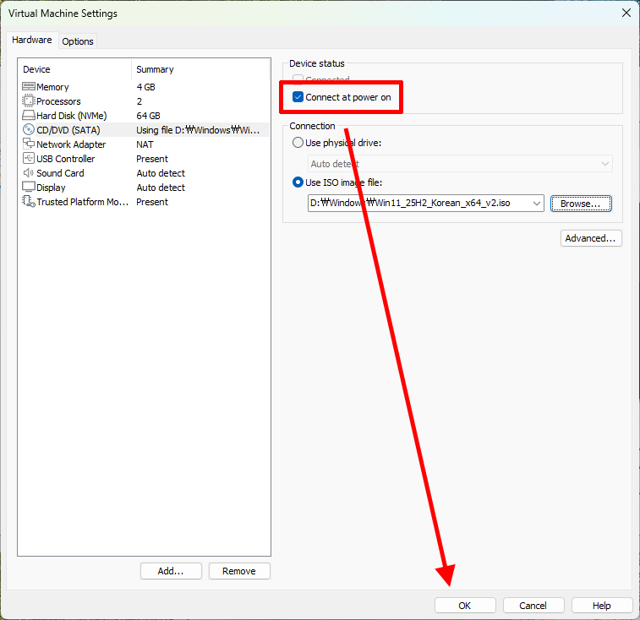The width and height of the screenshot is (640, 620).
Task: Click the Memory device icon
Action: click(29, 86)
